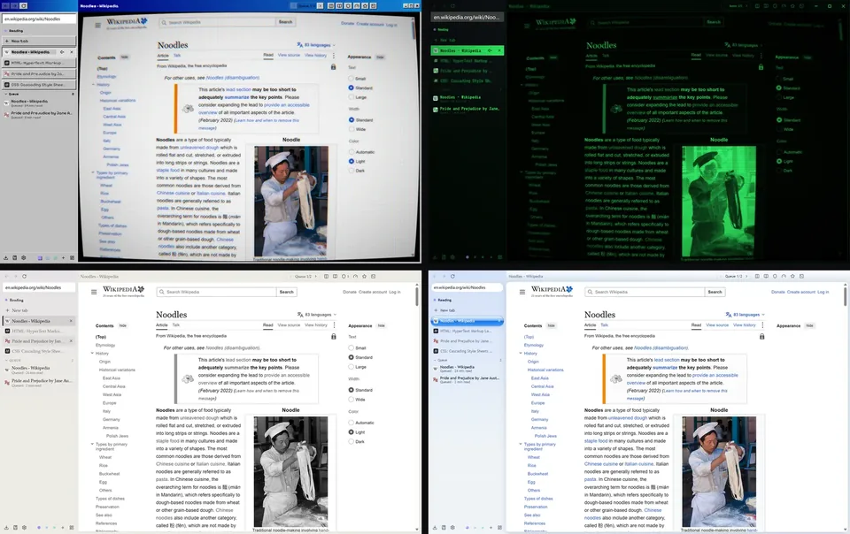Viewport: 850px width, 534px height.
Task: Select Wide width in retro CRT window
Action: [x=352, y=129]
